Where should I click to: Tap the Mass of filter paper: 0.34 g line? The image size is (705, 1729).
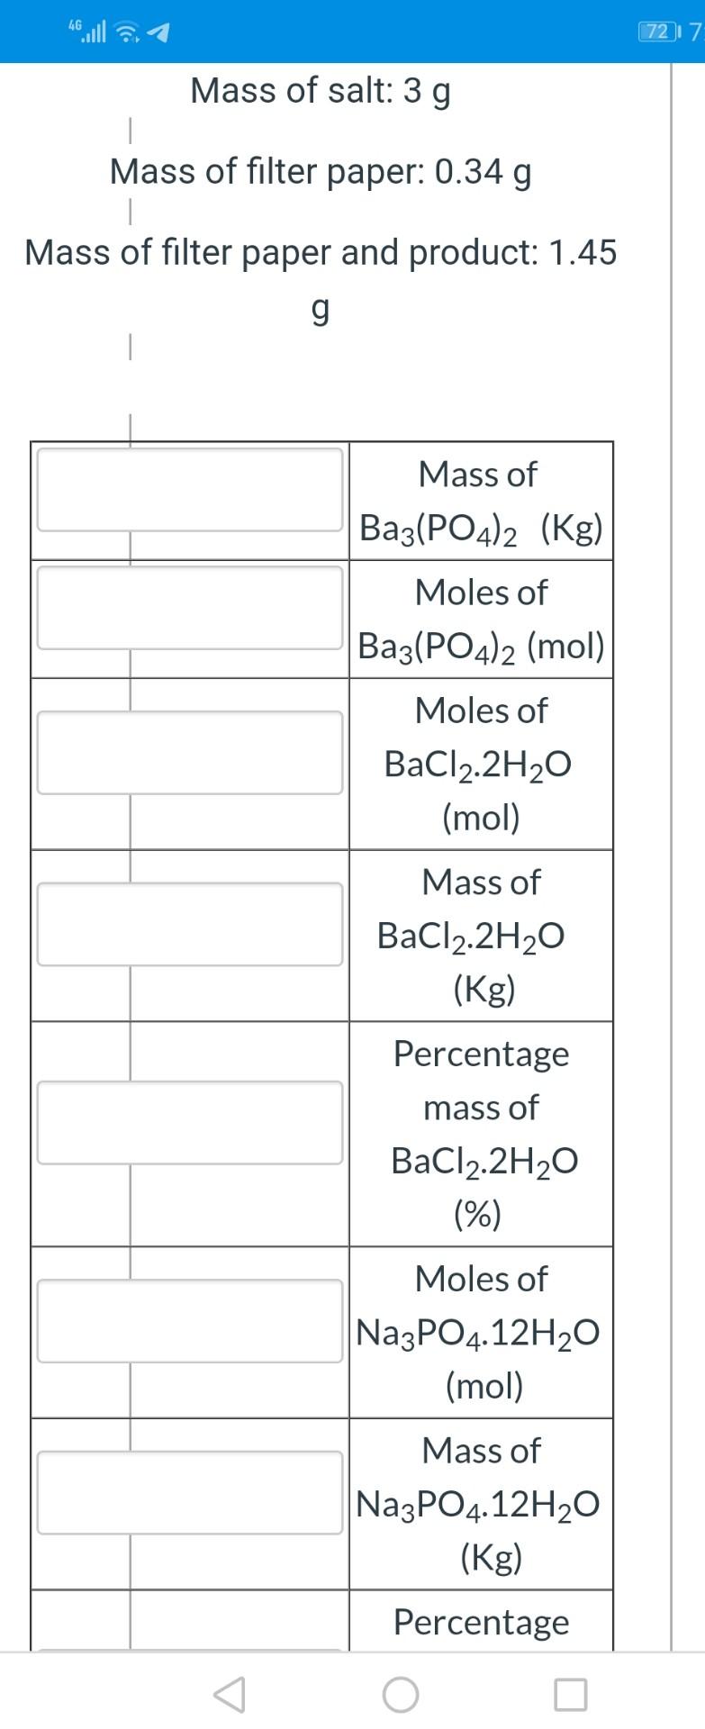(320, 171)
